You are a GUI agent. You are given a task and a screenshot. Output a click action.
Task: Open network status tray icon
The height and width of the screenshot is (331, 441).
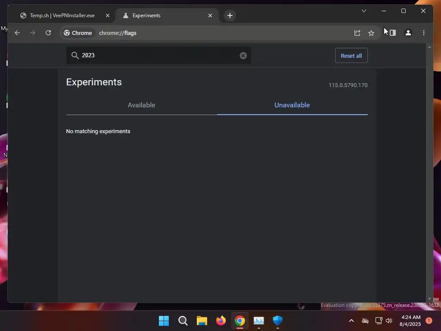coord(379,321)
